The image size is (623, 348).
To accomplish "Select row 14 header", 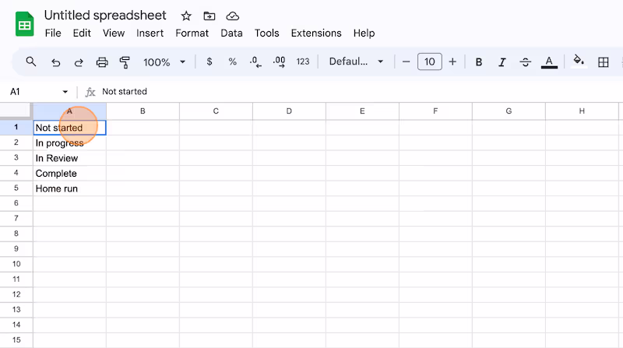I will click(x=16, y=325).
